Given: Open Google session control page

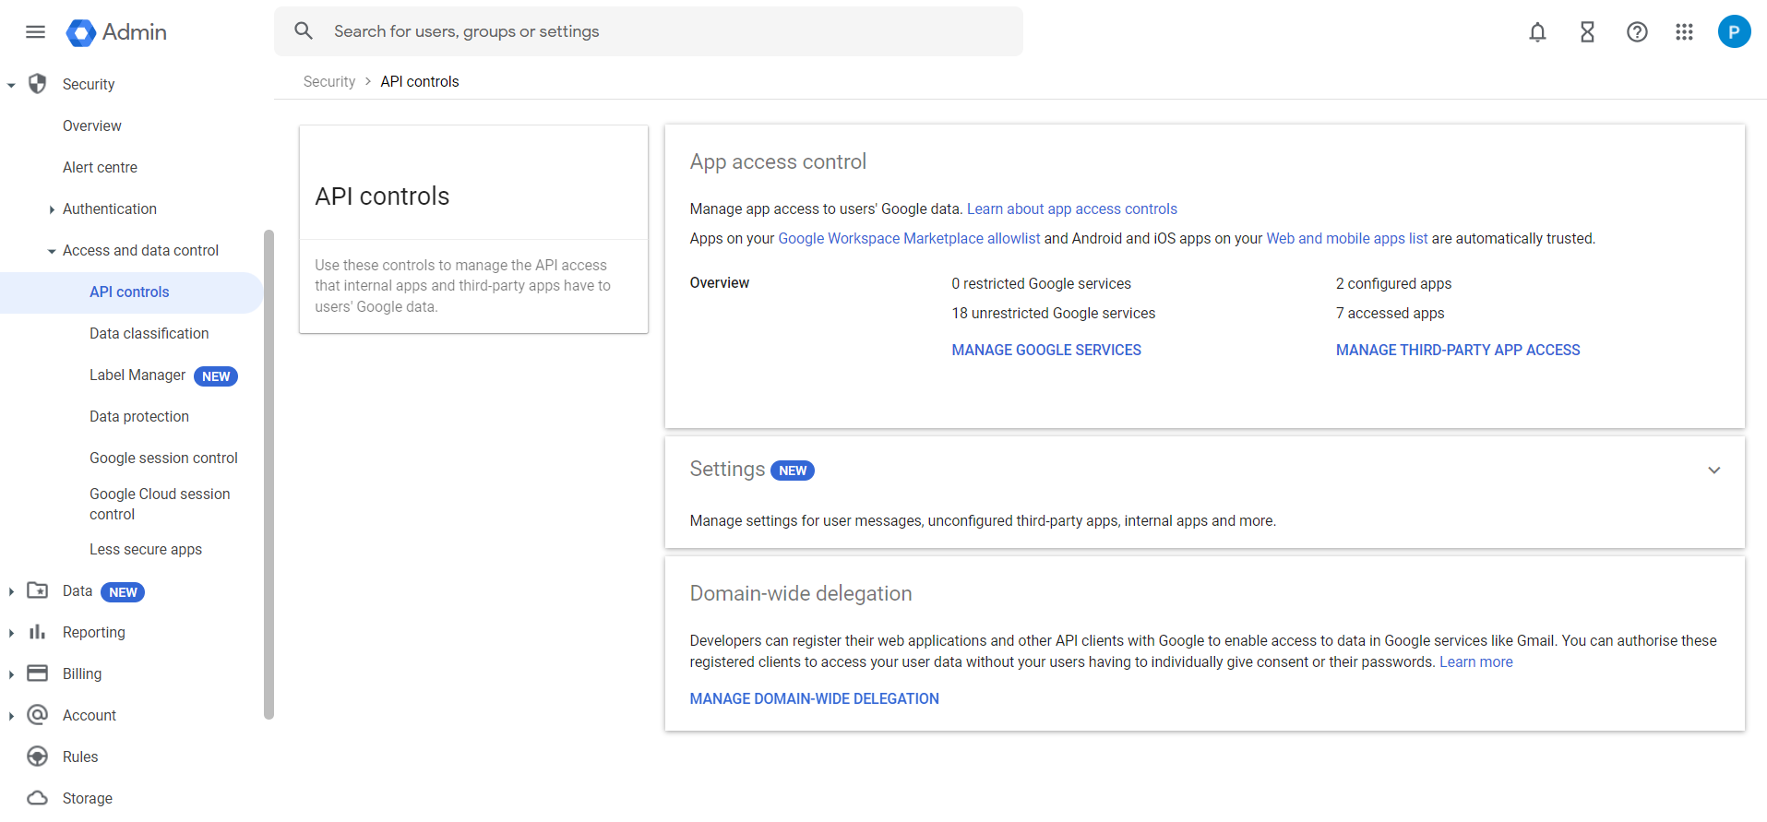Looking at the screenshot, I should [x=163, y=458].
